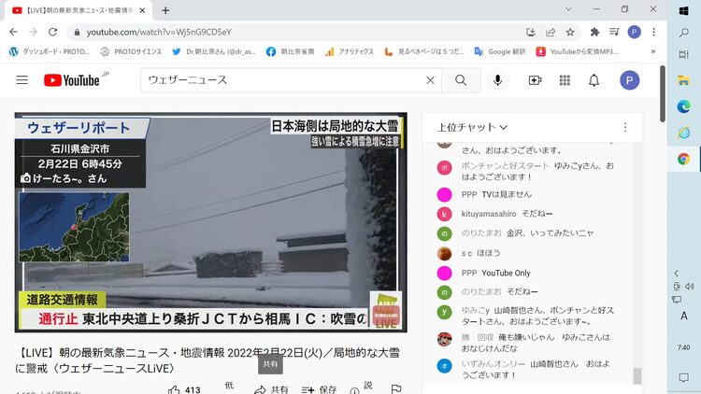Clear the search box text
The height and width of the screenshot is (394, 701).
click(430, 80)
